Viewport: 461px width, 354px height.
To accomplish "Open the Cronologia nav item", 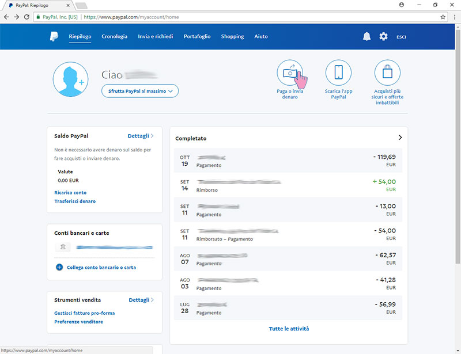I will pos(114,36).
